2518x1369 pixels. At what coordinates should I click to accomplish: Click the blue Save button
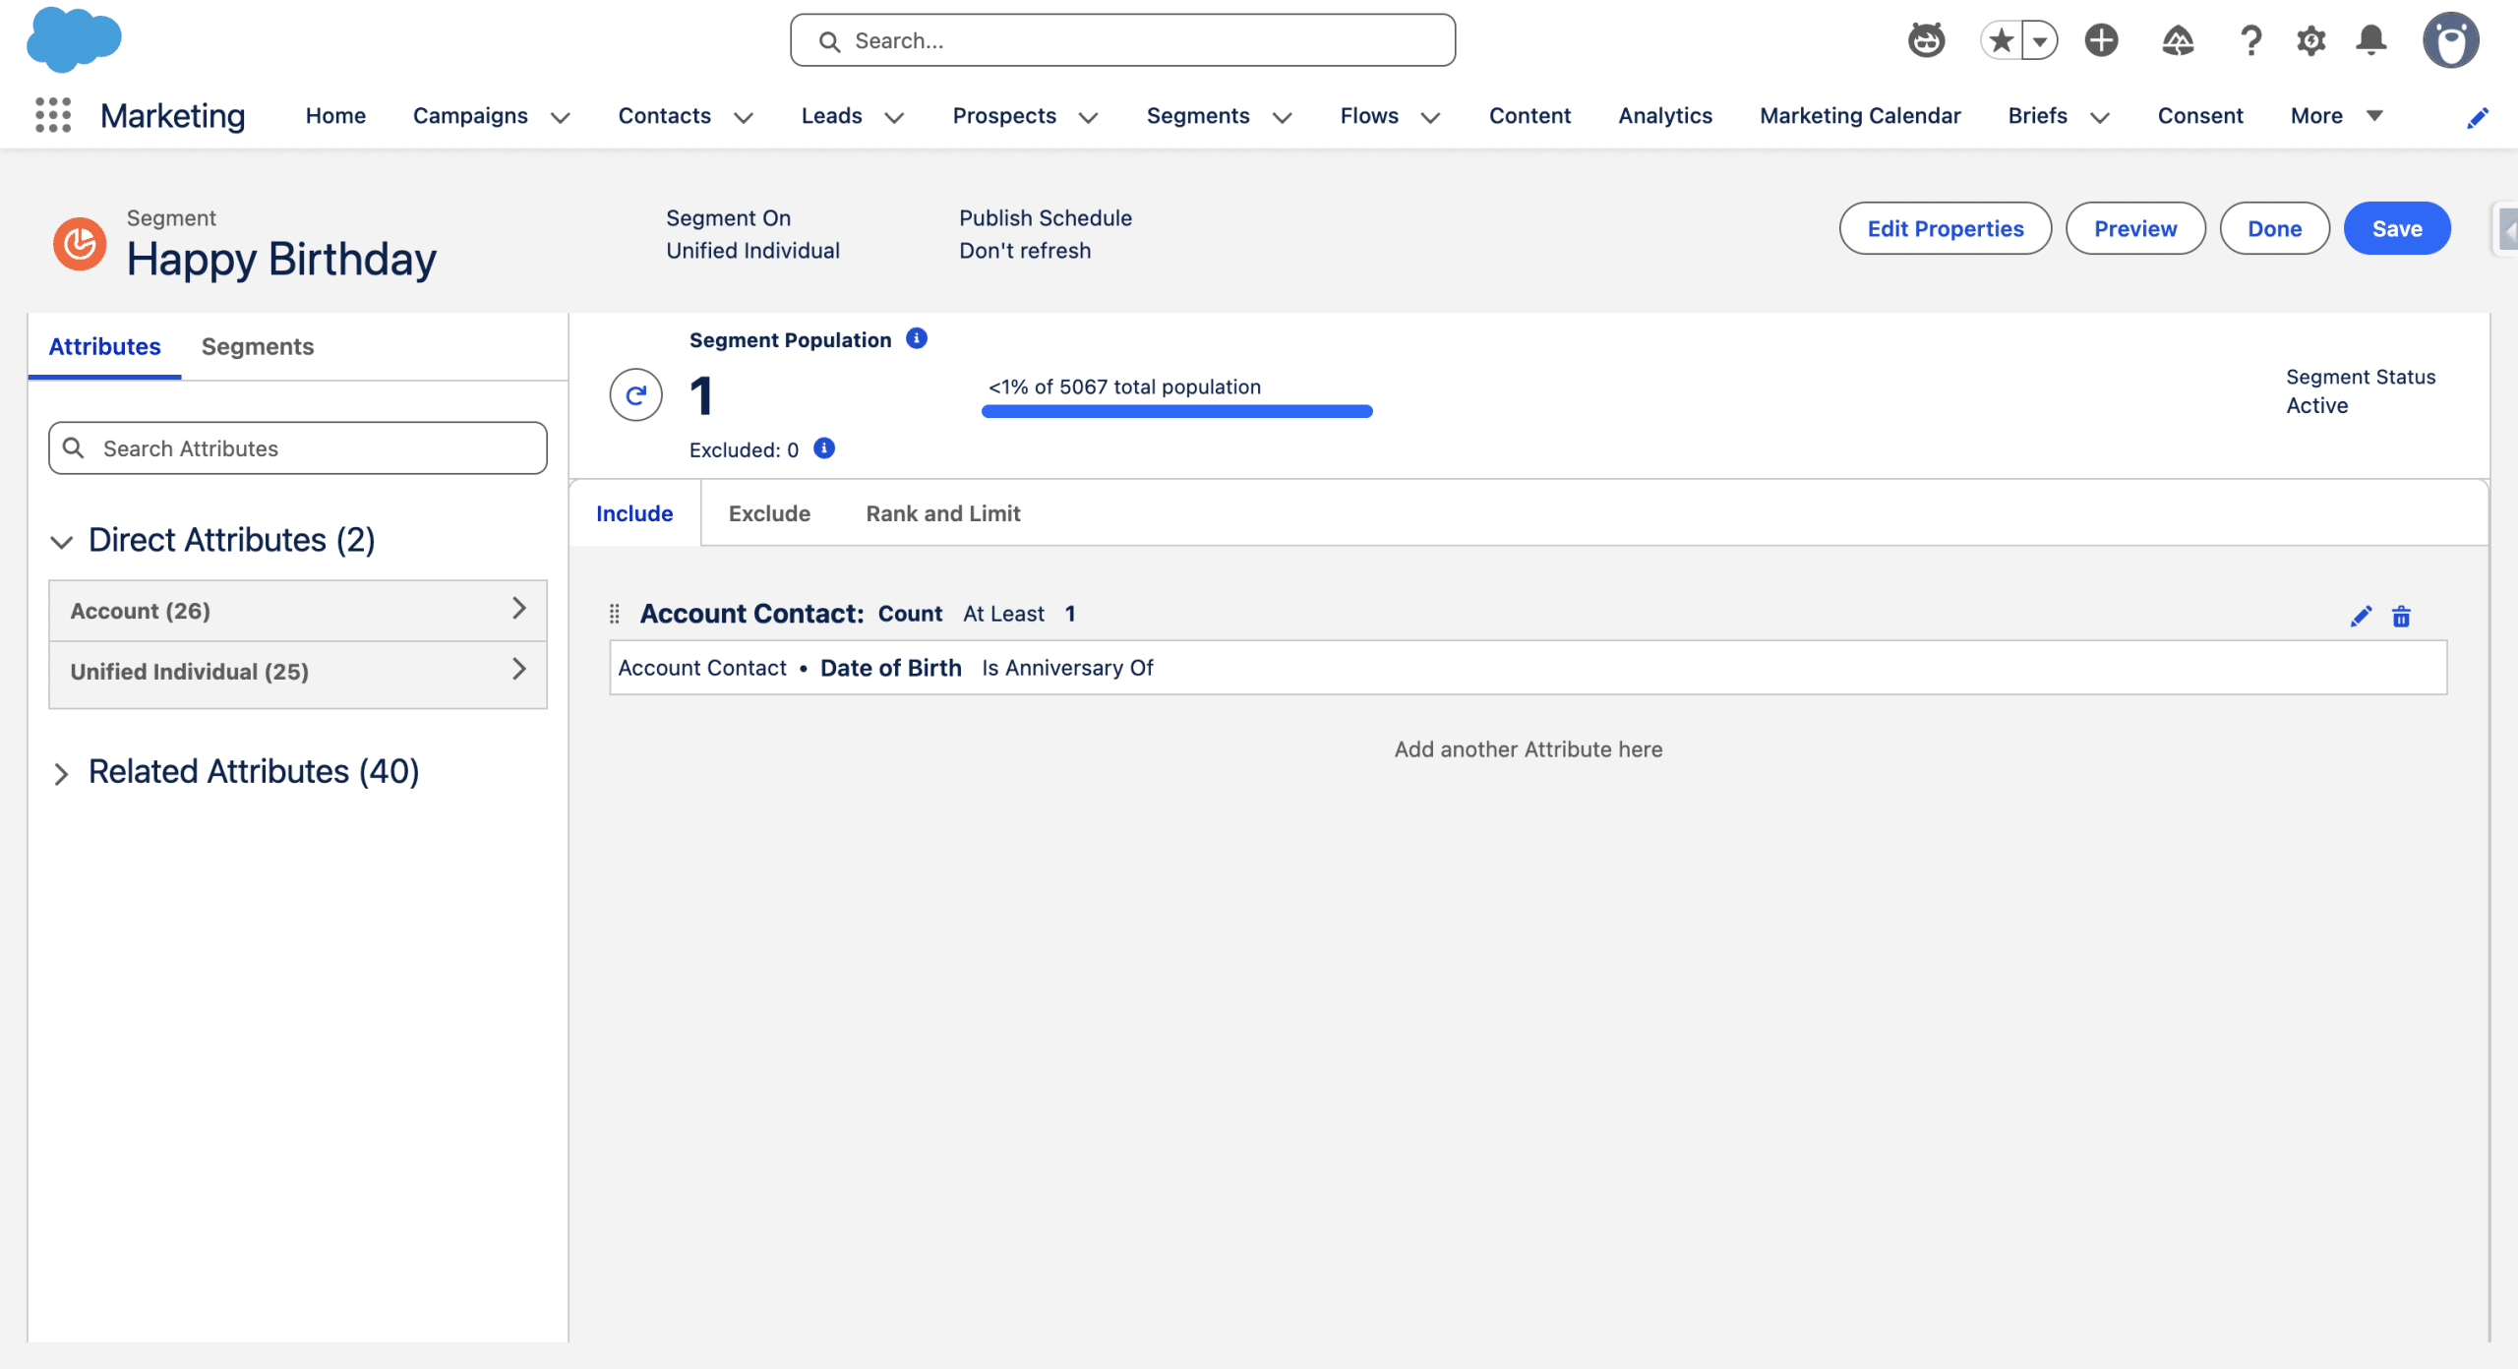coord(2396,228)
